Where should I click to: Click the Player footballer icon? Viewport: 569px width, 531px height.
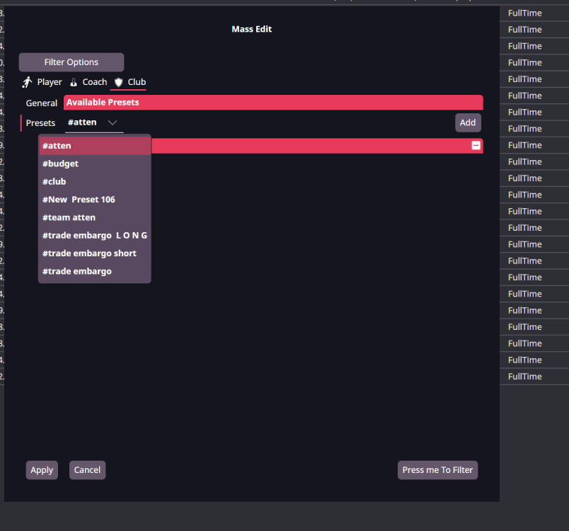click(27, 82)
